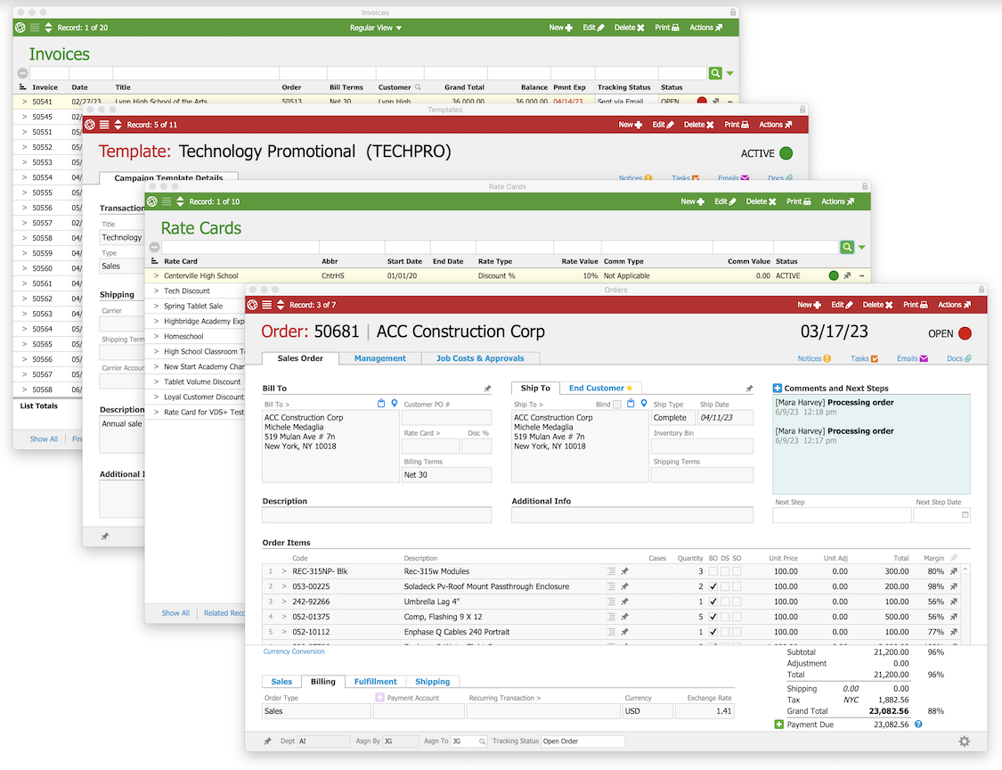Open the gear settings icon in Orders footer
Viewport: 1002px width, 770px height.
tap(965, 741)
